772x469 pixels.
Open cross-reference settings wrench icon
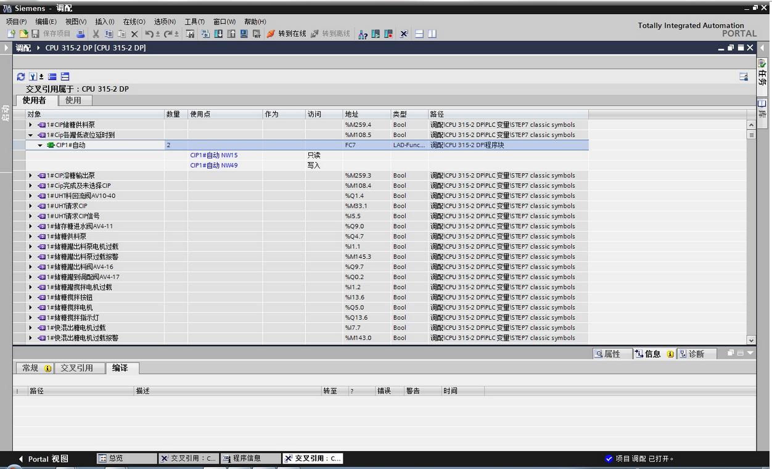point(33,76)
